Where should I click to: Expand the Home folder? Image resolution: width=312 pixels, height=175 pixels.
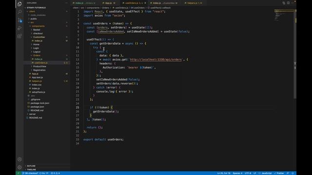click(36, 44)
